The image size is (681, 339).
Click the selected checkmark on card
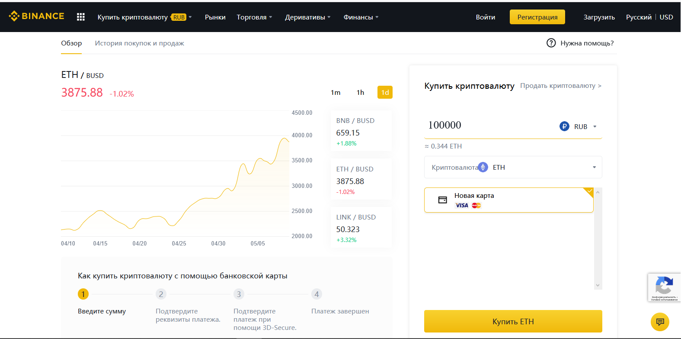[x=589, y=191]
